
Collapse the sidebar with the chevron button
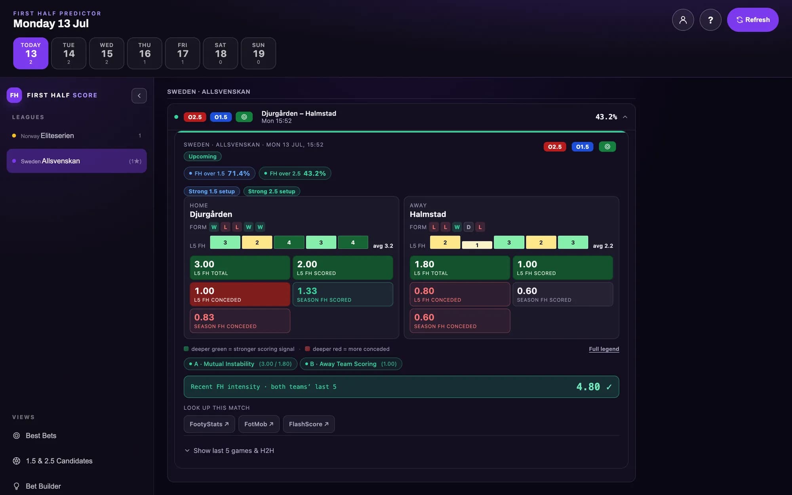pos(139,95)
